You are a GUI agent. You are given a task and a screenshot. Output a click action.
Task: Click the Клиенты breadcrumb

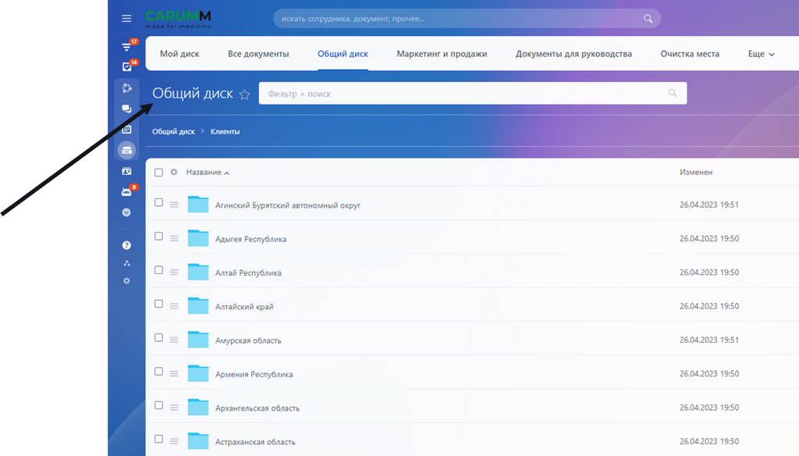pos(225,132)
